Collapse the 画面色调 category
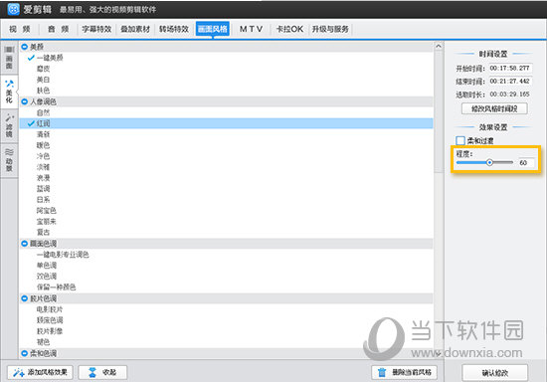 tap(25, 243)
